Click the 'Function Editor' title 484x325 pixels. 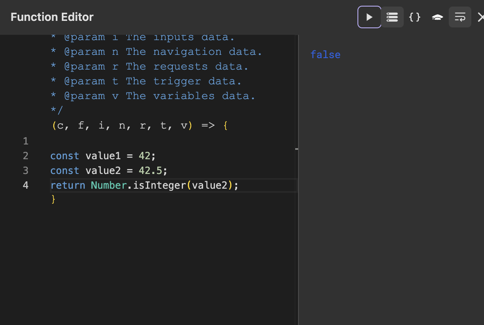[52, 17]
